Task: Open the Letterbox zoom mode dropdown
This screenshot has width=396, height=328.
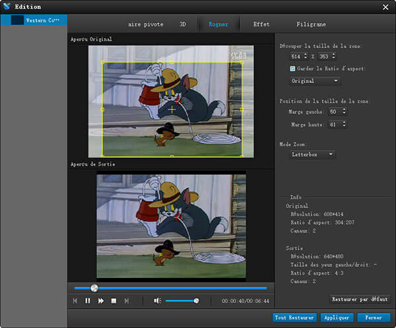Action: click(312, 155)
